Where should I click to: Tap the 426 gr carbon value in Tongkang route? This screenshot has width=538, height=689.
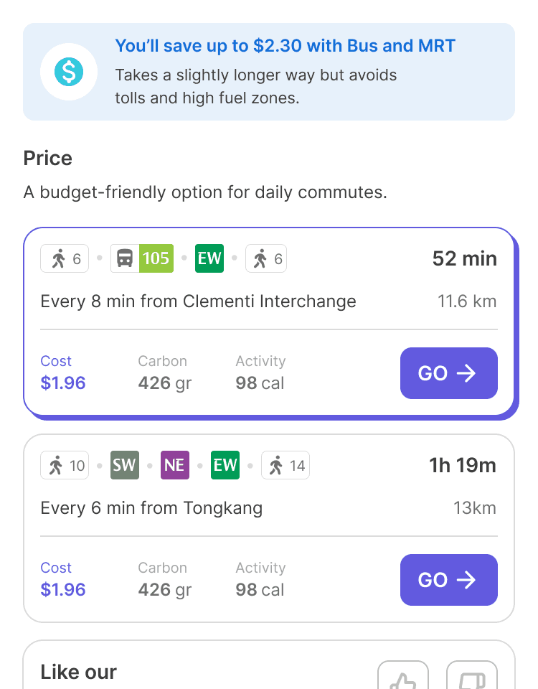165,590
